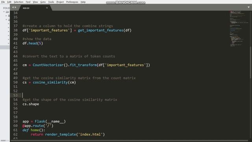This screenshot has width=252, height=142.
Task: Click the '#get the shape' comment
Action: (x=70, y=100)
